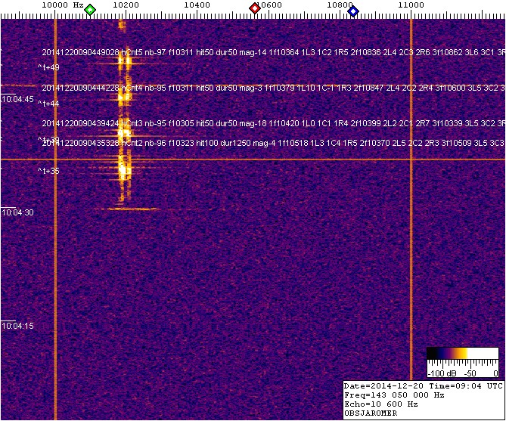The width and height of the screenshot is (506, 421).
Task: Click the -50 tick on the dB scale
Action: pyautogui.click(x=470, y=373)
